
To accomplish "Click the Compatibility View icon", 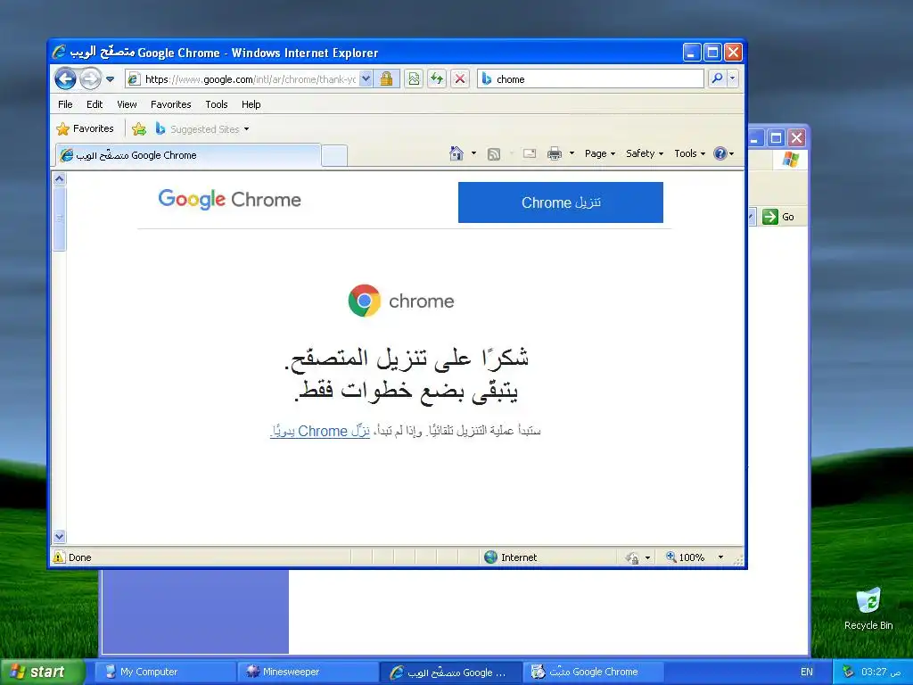I will [414, 79].
